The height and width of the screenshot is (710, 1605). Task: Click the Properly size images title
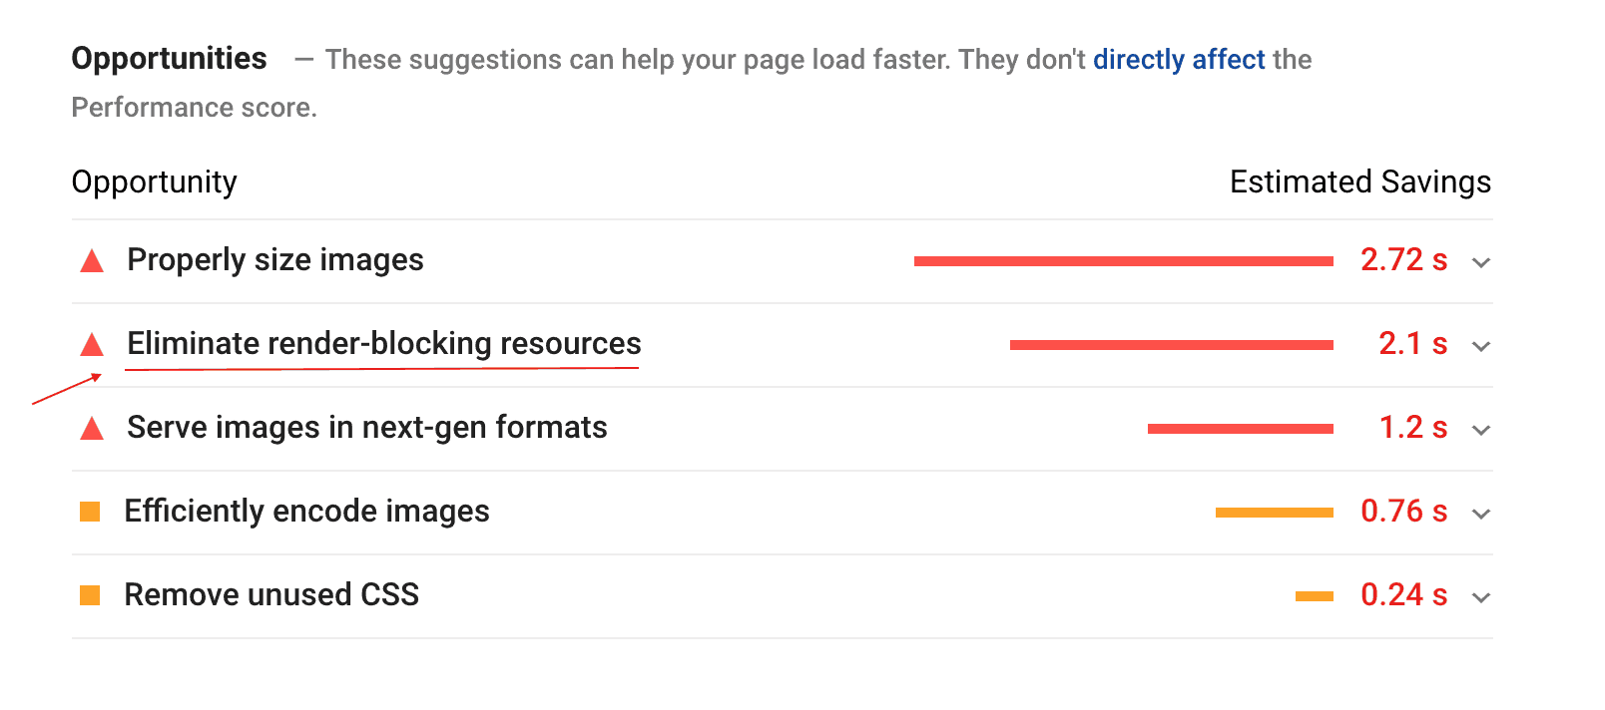pyautogui.click(x=275, y=260)
